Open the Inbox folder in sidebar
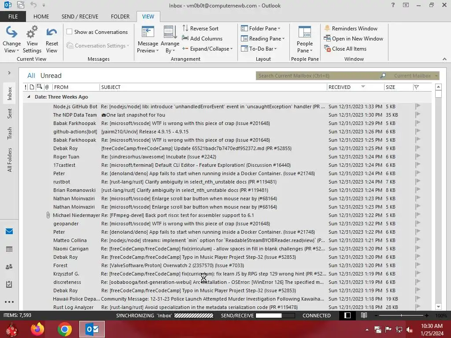 (x=10, y=94)
